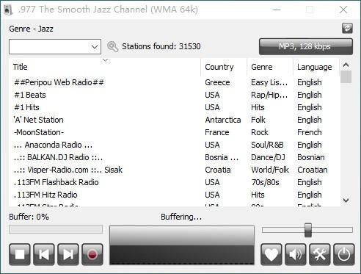Select the Visper-Radio.com Sisak station
361x274 pixels.
[174, 170]
